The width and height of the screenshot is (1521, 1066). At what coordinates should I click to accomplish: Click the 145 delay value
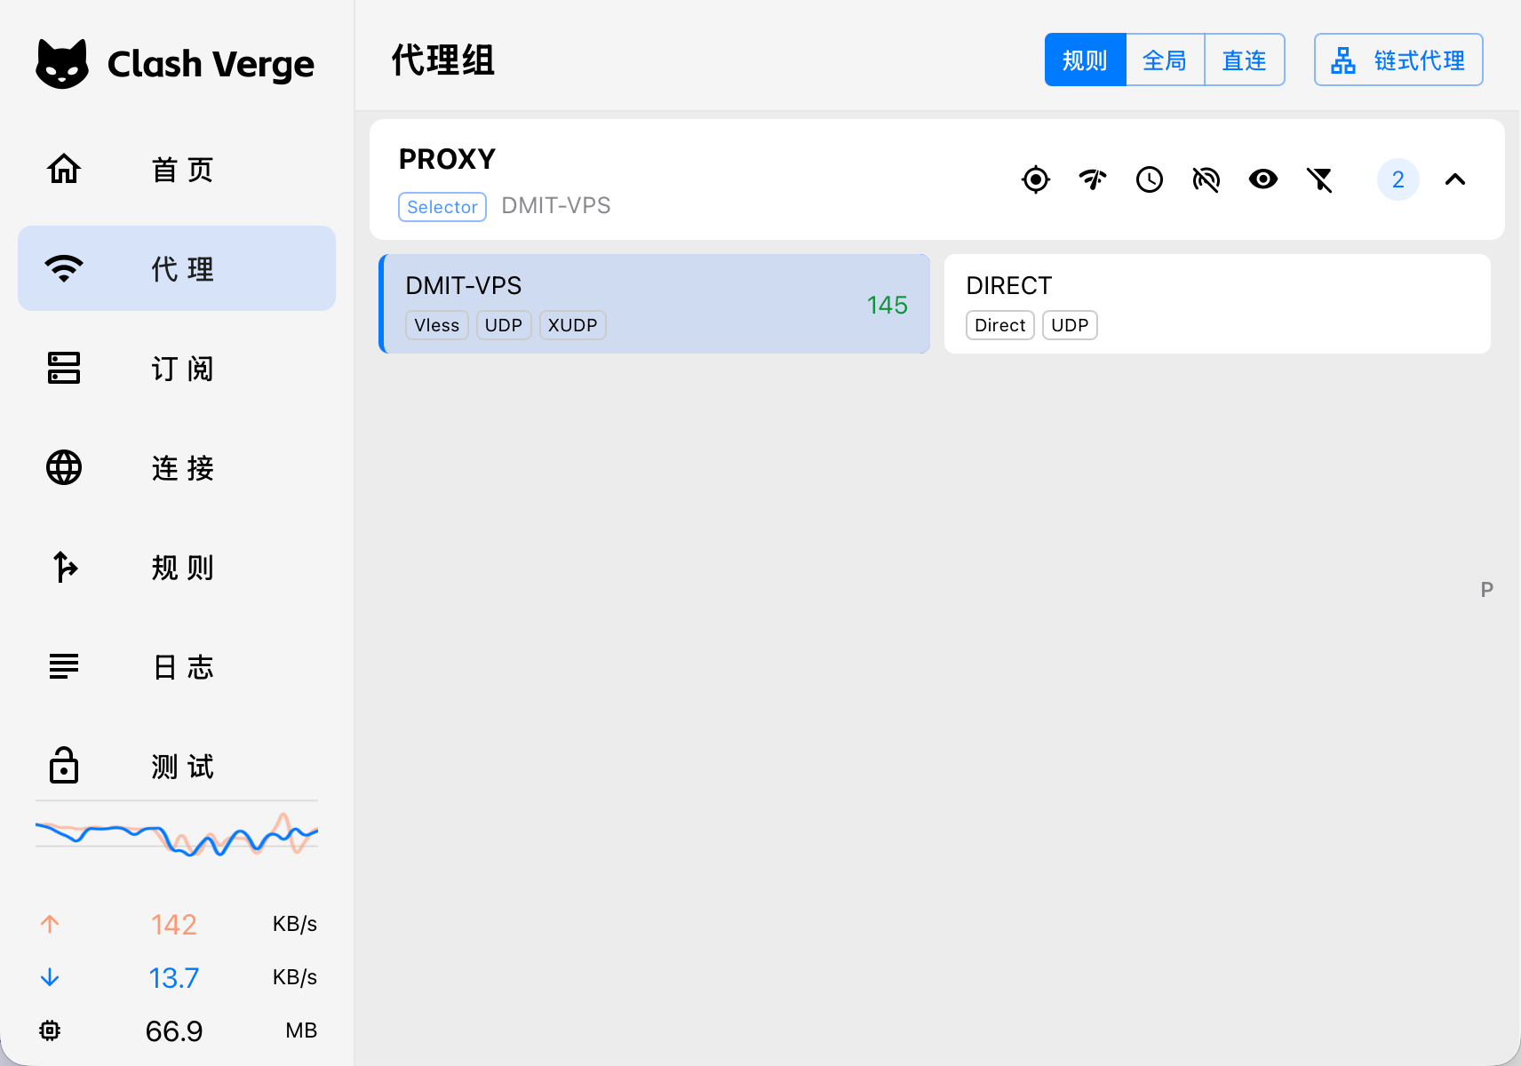click(888, 305)
